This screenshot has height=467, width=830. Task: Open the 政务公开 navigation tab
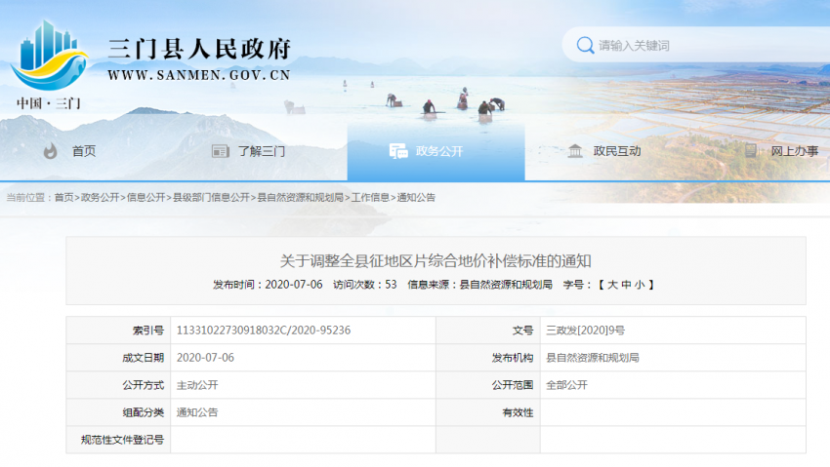pos(438,151)
